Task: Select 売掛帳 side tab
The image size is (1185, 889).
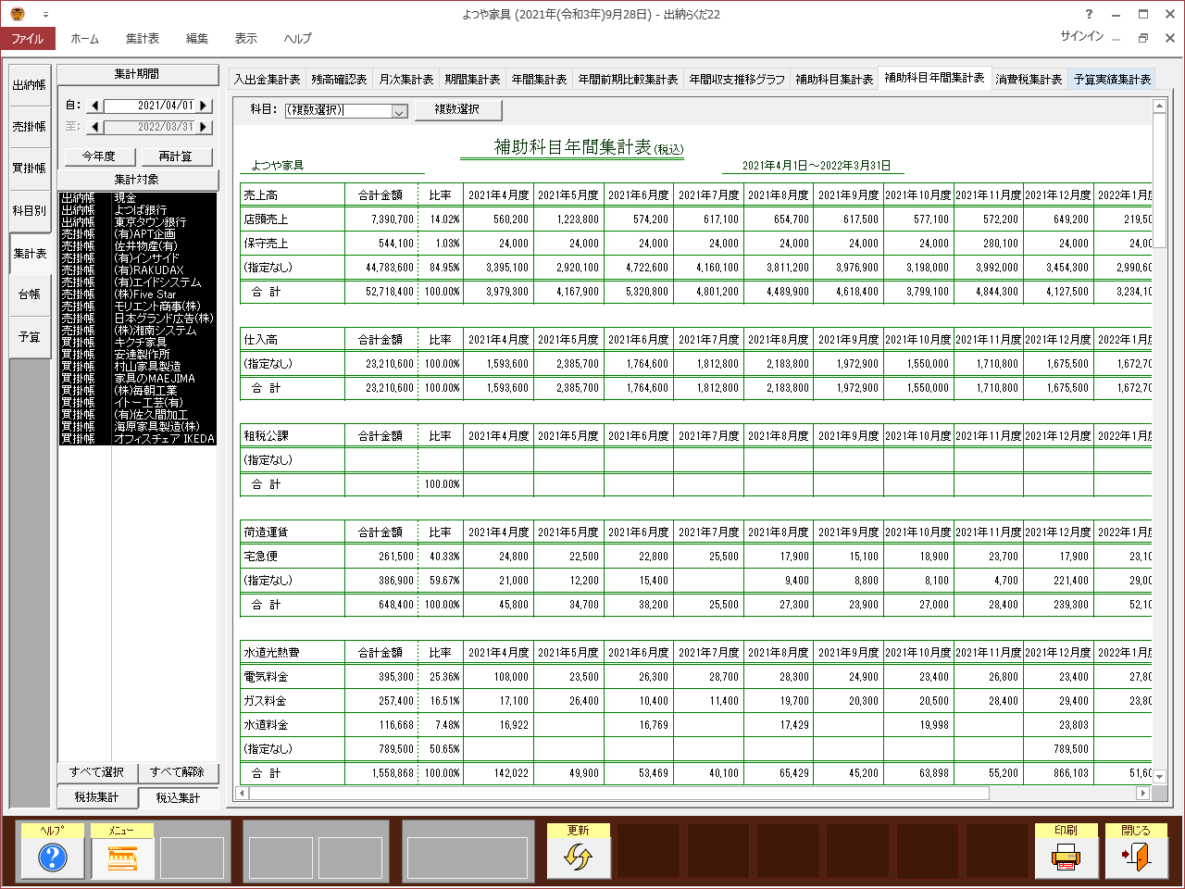Action: pos(30,127)
